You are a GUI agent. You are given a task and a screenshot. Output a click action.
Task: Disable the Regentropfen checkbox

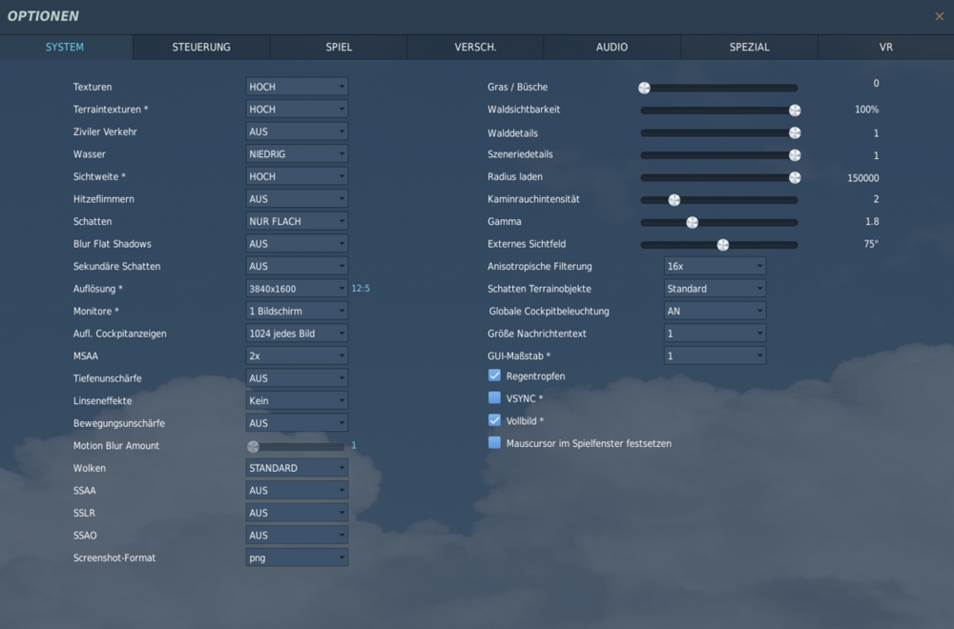tap(494, 375)
